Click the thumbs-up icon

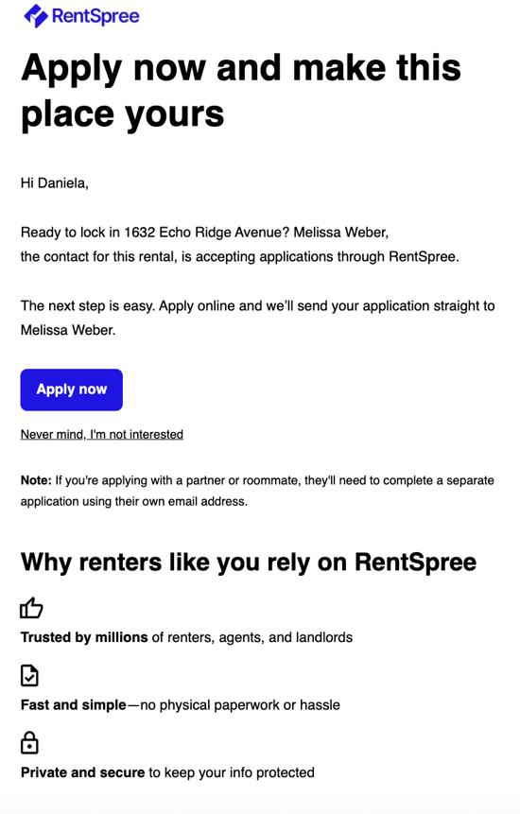pos(31,608)
